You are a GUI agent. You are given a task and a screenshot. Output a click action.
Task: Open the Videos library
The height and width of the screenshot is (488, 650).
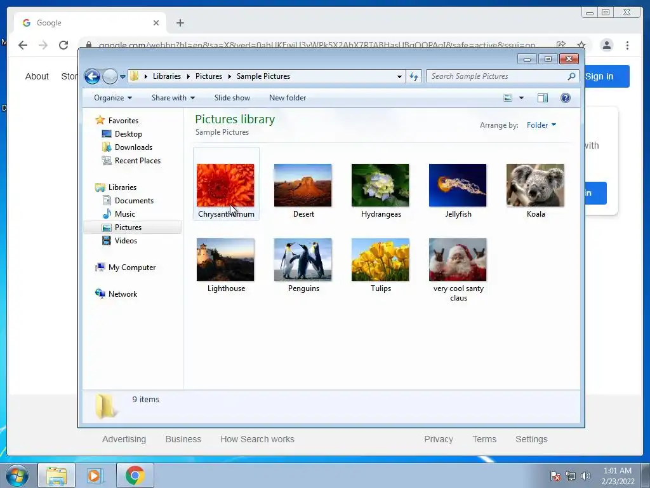(126, 241)
